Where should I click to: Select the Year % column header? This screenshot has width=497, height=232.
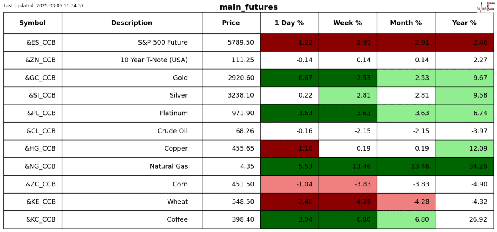pos(464,23)
